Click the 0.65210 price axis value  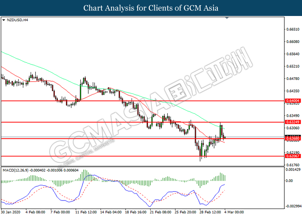click(x=293, y=67)
